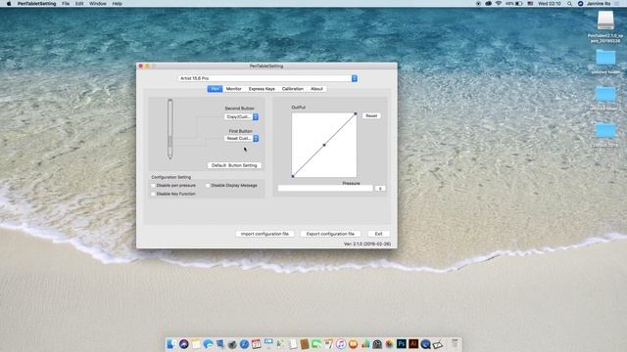The image size is (627, 352).
Task: Open iTunes in the dock
Action: (x=340, y=343)
